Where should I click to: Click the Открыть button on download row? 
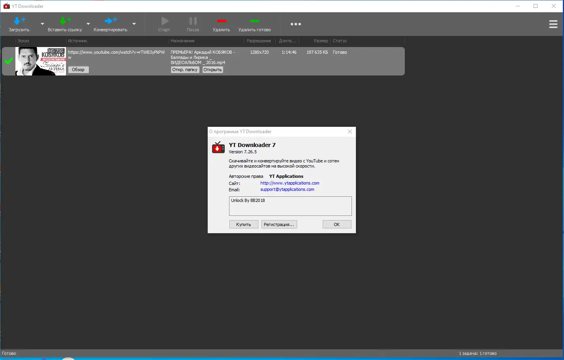212,69
